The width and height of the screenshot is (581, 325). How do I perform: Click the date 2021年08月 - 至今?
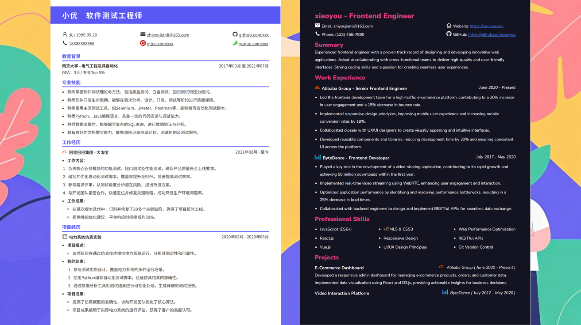[x=252, y=152]
